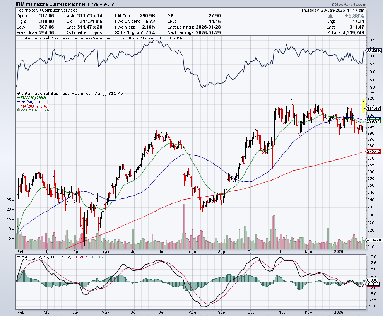Open the Technology / Computer Services sector label
383x316 pixels.
pos(46,10)
